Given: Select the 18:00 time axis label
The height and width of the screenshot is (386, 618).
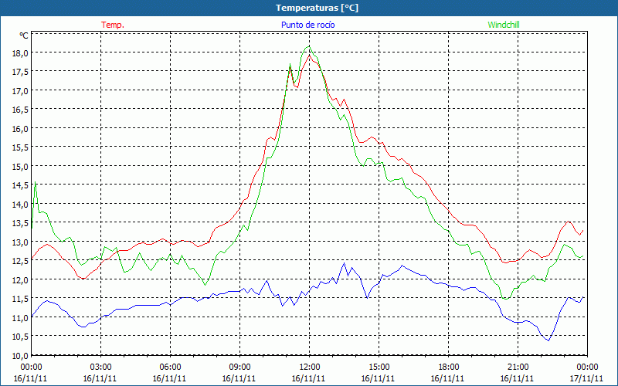Looking at the screenshot, I should click(x=448, y=367).
